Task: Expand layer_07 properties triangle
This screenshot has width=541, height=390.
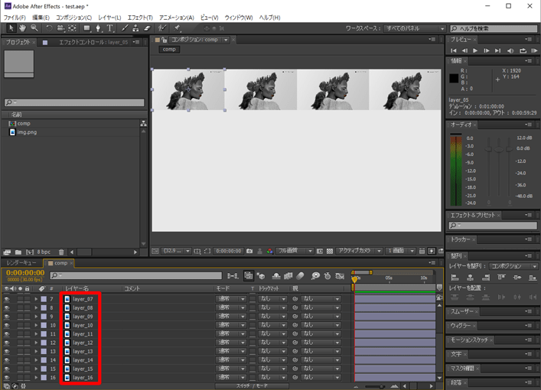Action: click(36, 299)
